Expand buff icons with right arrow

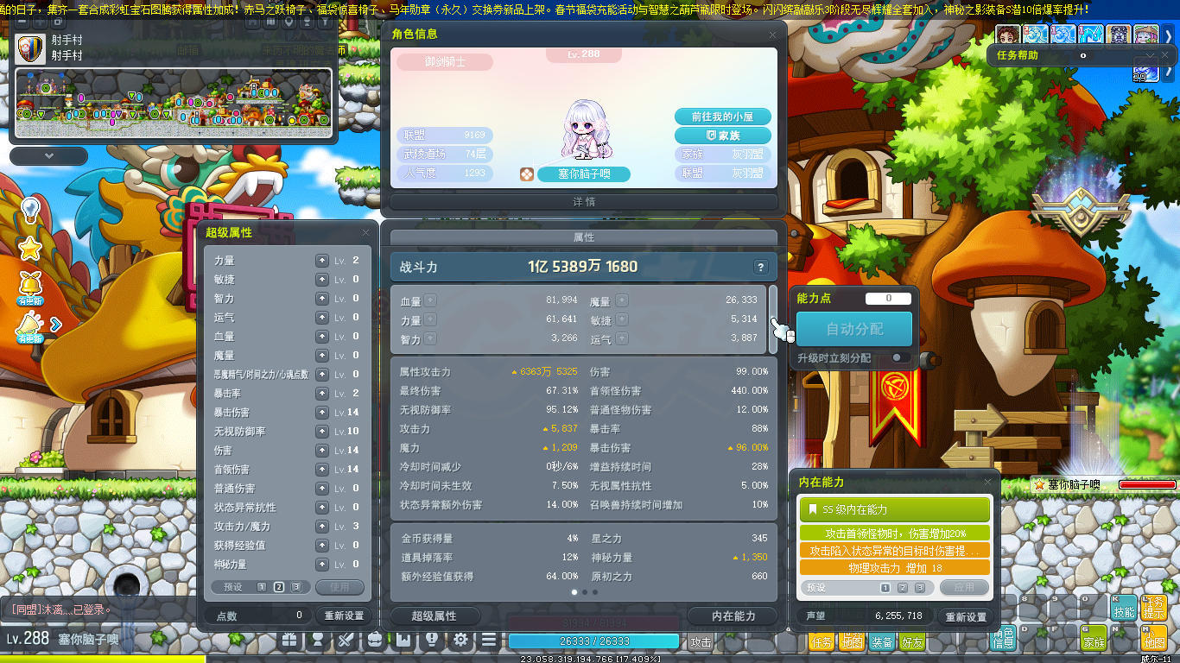[1169, 35]
